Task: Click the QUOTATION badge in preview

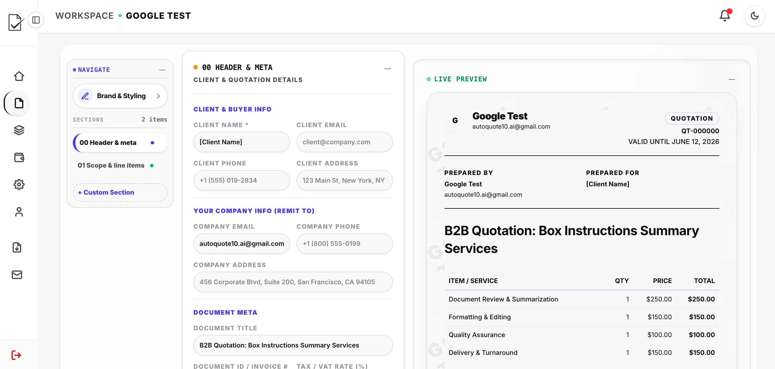Action: click(x=692, y=118)
